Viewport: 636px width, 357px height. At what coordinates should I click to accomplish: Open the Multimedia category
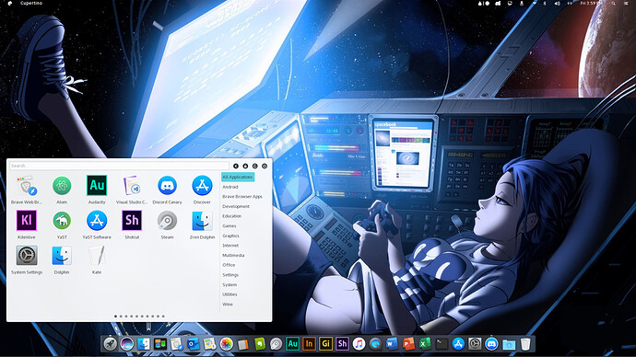click(233, 256)
